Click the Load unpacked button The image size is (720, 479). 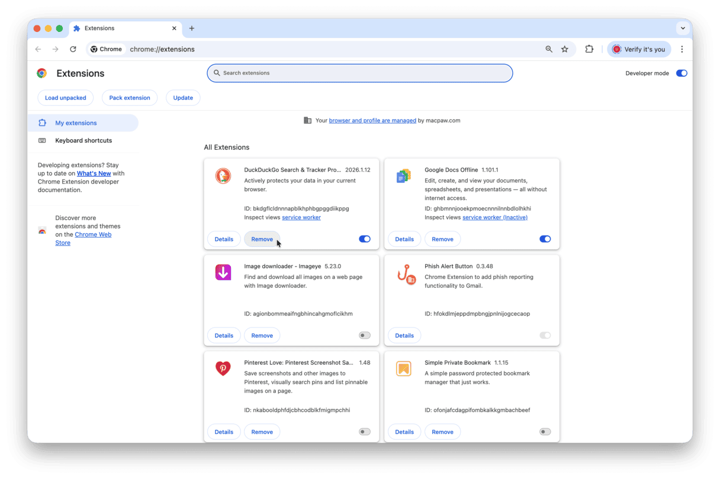click(65, 98)
